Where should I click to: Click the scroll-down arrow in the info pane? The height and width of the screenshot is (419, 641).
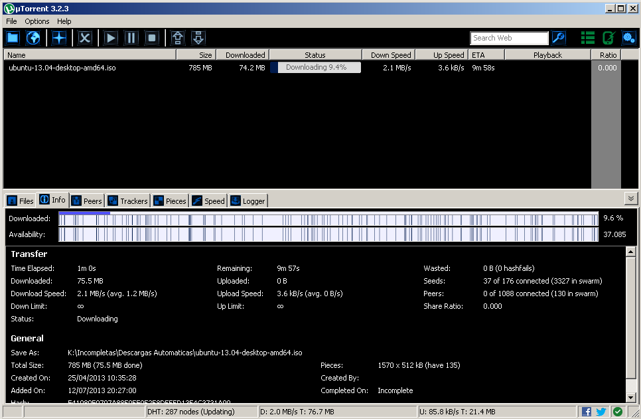[631, 397]
